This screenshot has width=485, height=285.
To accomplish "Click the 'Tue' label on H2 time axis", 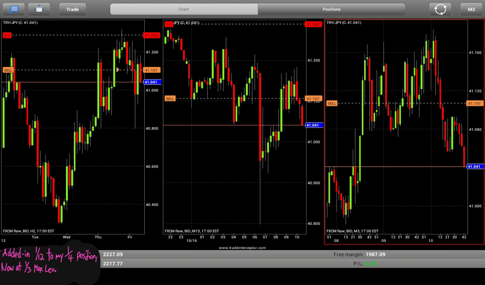I will click(x=35, y=237).
